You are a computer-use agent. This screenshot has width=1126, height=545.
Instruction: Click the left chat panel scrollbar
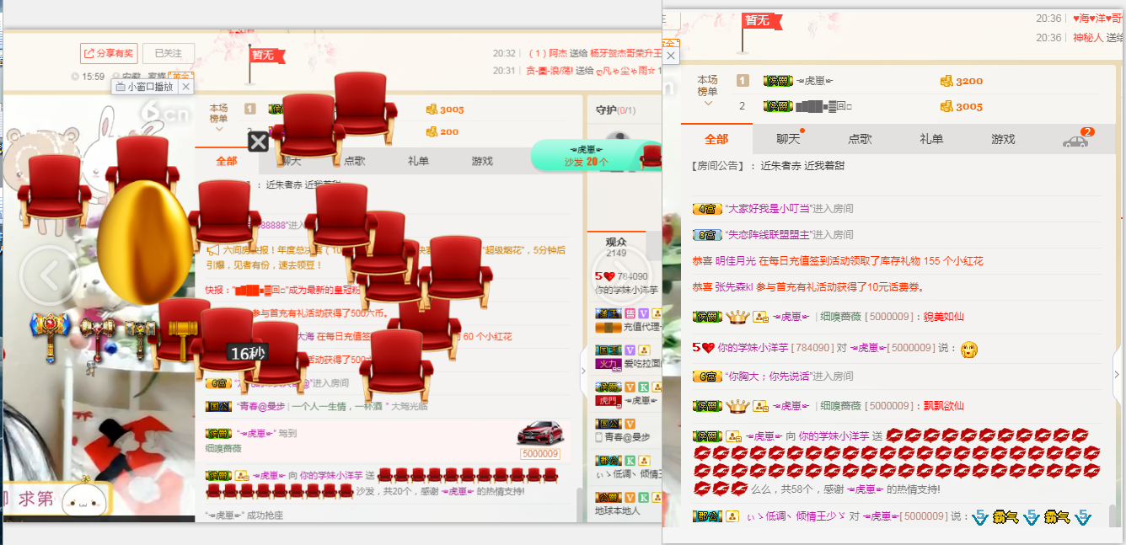pos(579,504)
